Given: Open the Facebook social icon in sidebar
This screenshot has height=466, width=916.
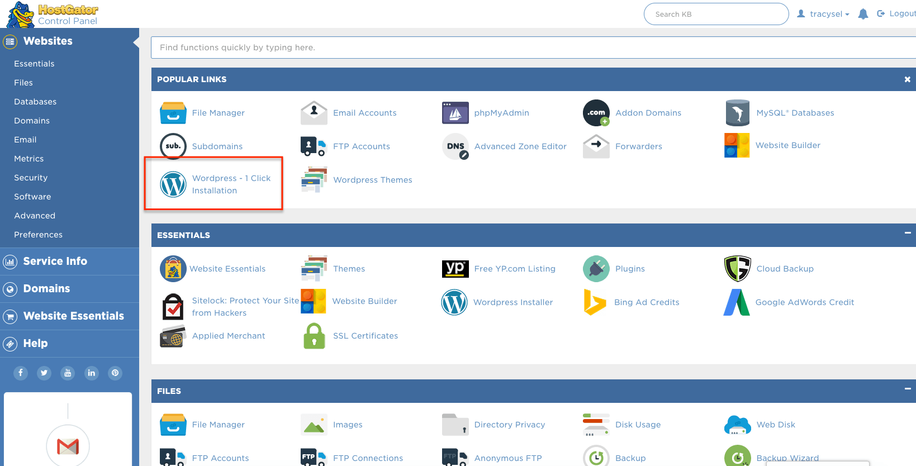Looking at the screenshot, I should [x=21, y=373].
